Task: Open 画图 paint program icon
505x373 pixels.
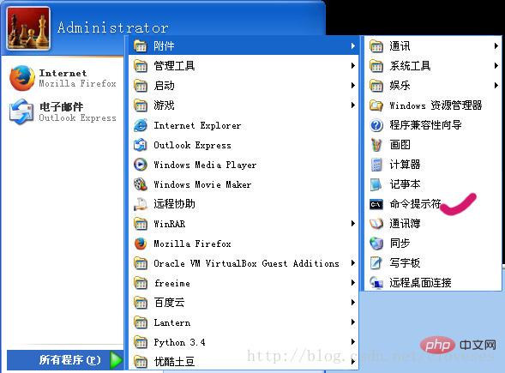Action: (376, 145)
